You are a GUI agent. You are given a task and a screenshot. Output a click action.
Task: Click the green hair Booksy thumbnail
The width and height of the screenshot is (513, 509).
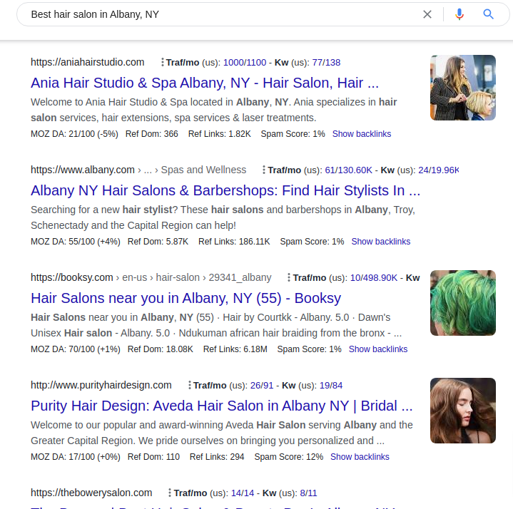[x=463, y=303]
